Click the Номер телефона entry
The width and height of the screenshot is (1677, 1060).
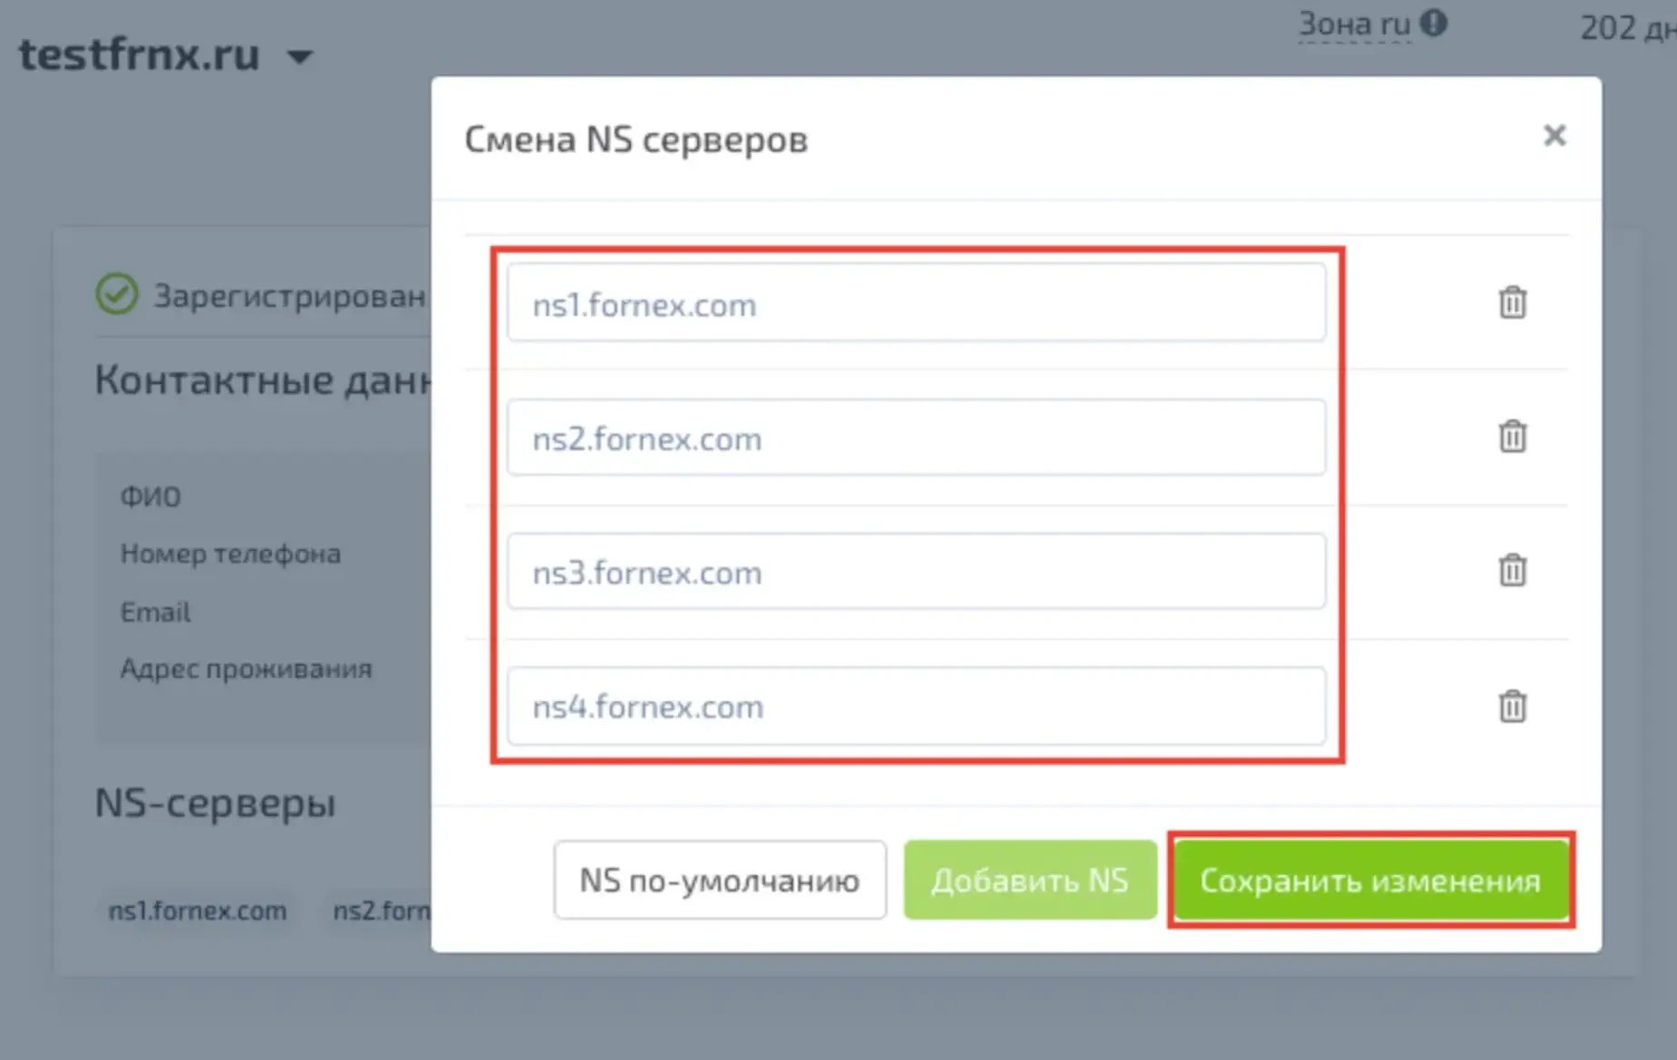[231, 554]
